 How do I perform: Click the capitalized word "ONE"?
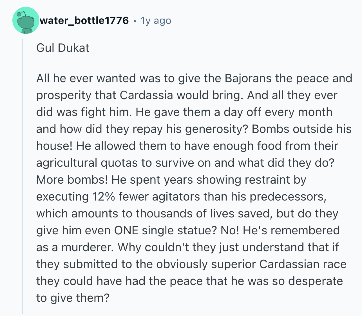point(126,230)
